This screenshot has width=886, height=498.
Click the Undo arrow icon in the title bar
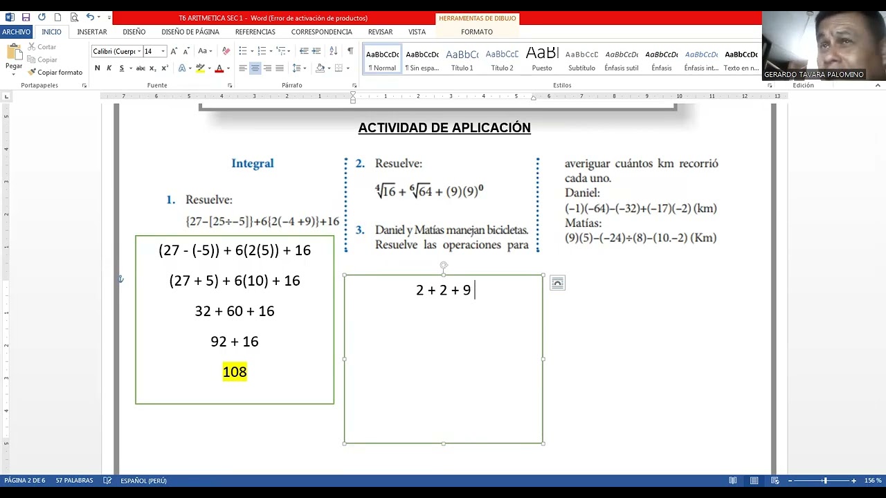(89, 17)
